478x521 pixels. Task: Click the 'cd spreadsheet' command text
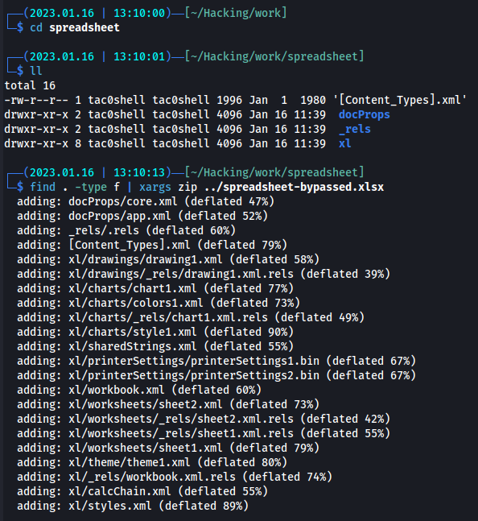(75, 27)
